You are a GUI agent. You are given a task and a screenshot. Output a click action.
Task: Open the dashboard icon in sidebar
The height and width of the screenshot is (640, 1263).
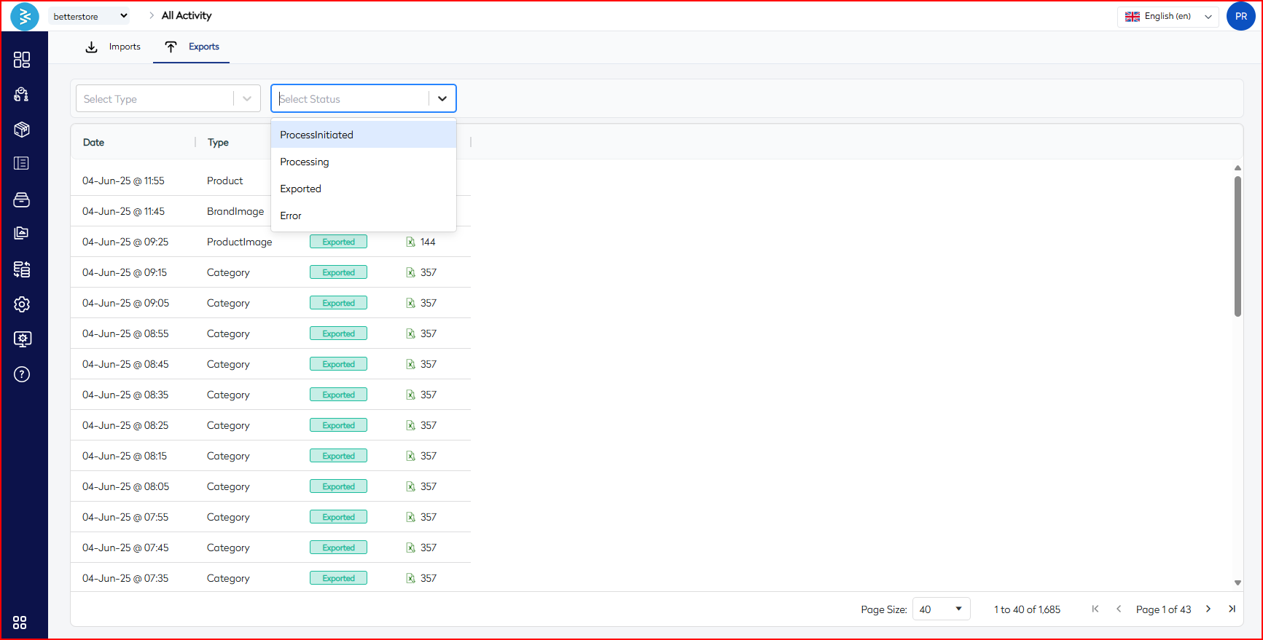22,60
